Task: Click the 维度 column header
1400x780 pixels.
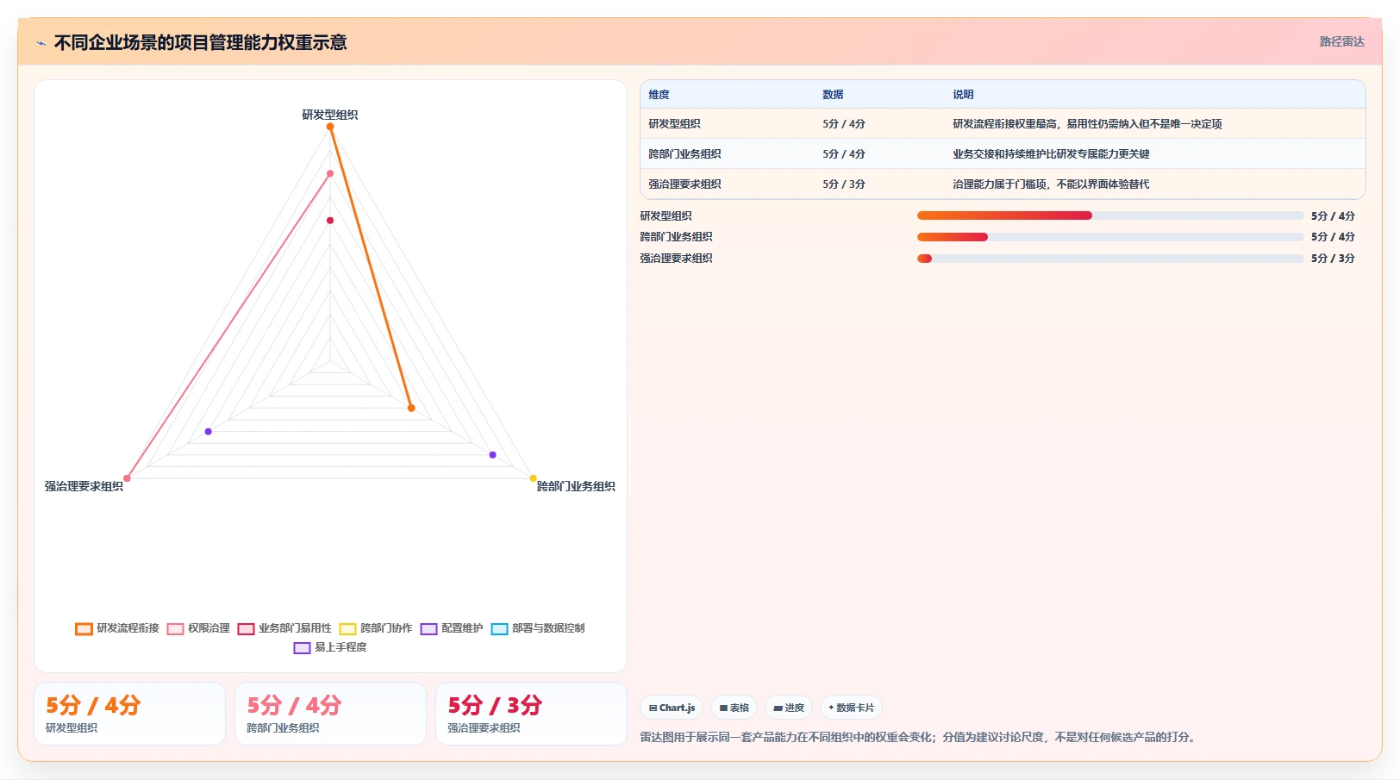Action: (659, 95)
